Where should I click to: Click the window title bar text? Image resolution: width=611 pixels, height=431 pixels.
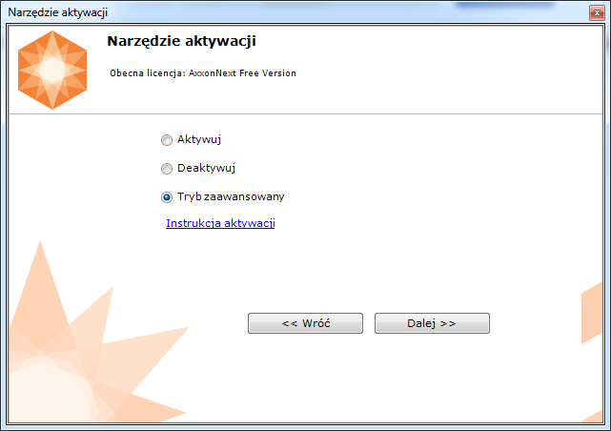[58, 12]
